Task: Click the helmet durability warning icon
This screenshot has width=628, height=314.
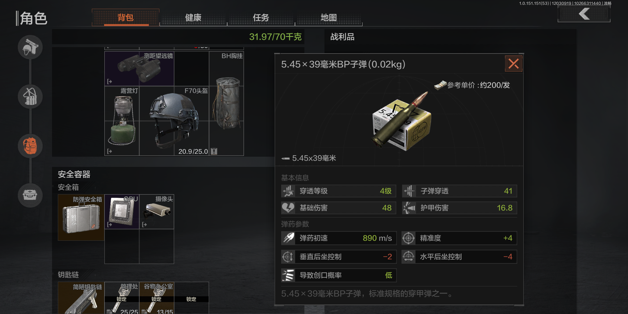Action: (214, 151)
